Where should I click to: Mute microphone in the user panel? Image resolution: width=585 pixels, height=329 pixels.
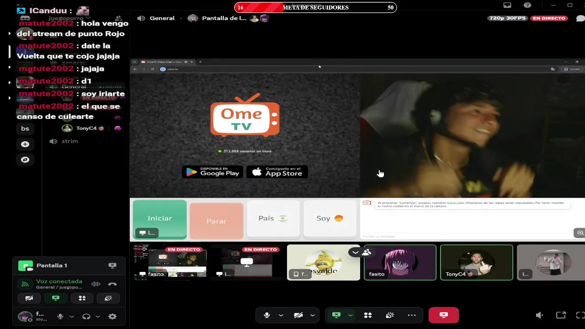pyautogui.click(x=60, y=316)
